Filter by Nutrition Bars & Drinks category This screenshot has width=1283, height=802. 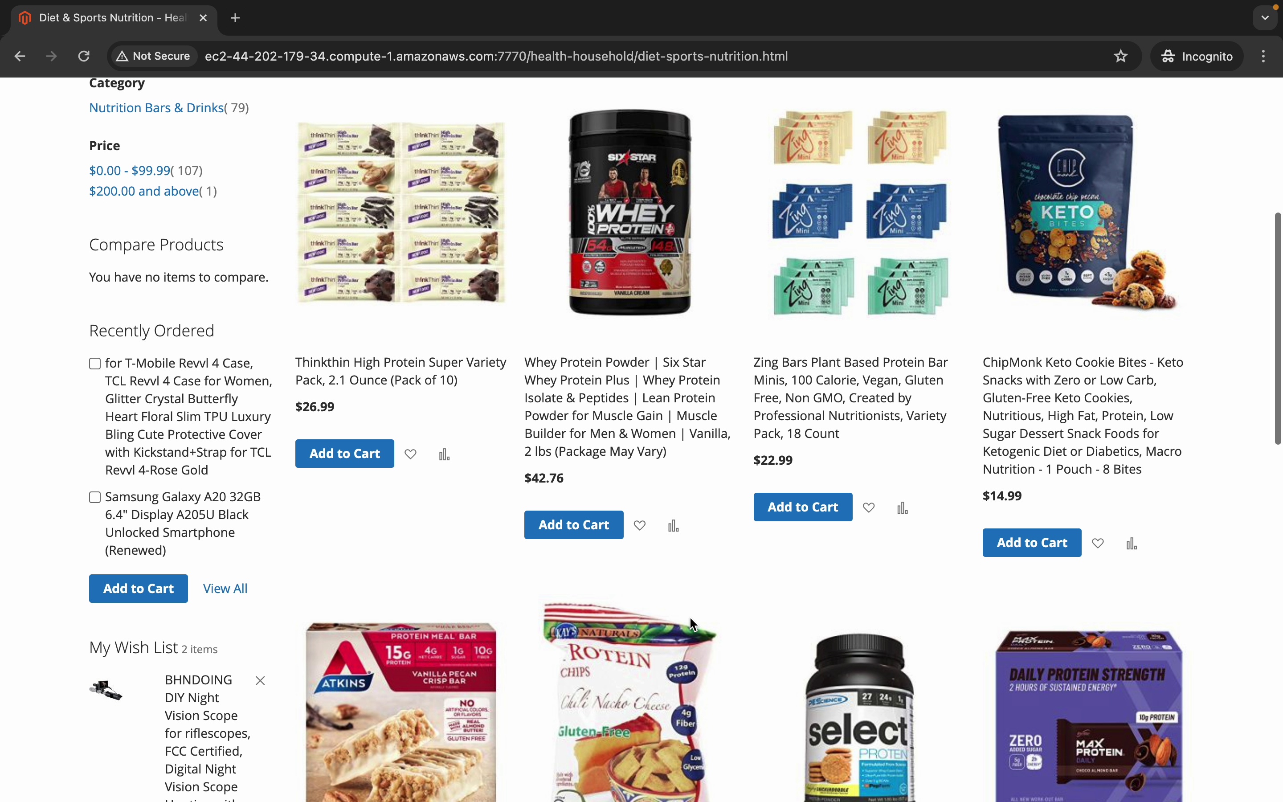[x=156, y=108]
